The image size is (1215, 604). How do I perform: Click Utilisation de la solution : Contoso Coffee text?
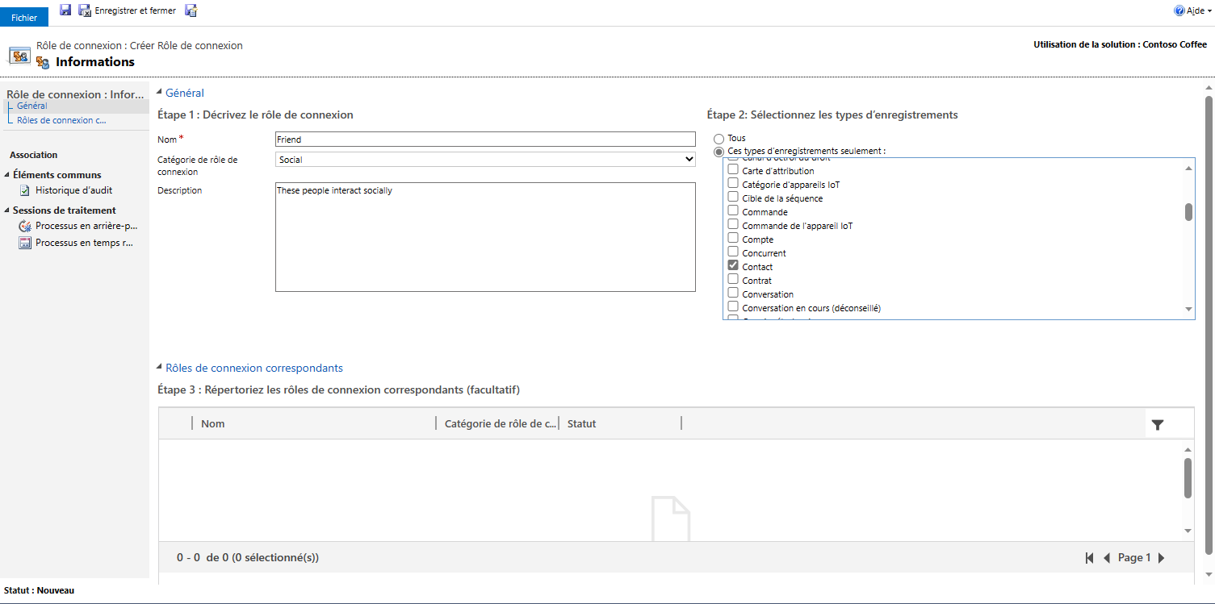tap(1120, 45)
